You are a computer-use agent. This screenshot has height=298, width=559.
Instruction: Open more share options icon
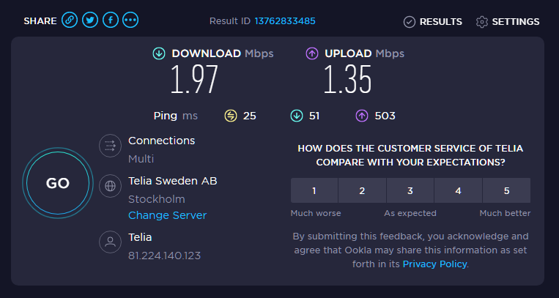click(130, 20)
